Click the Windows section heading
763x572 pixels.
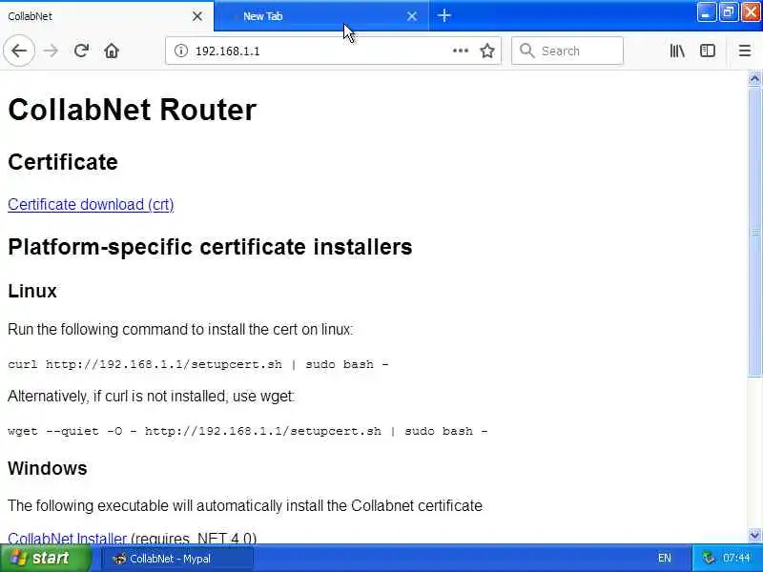47,468
